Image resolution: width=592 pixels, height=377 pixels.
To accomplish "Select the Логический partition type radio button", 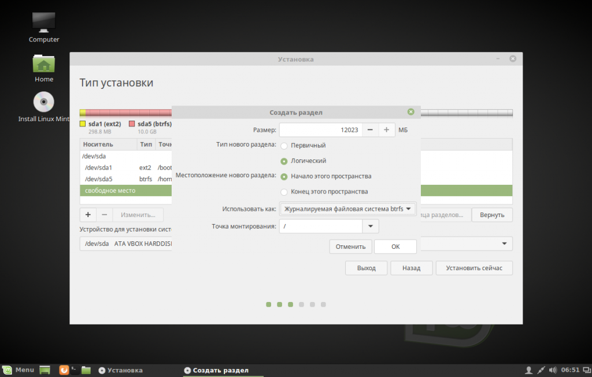I will 283,161.
